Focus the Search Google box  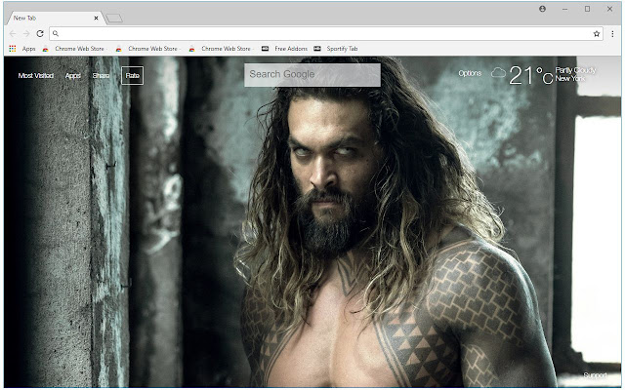point(312,75)
